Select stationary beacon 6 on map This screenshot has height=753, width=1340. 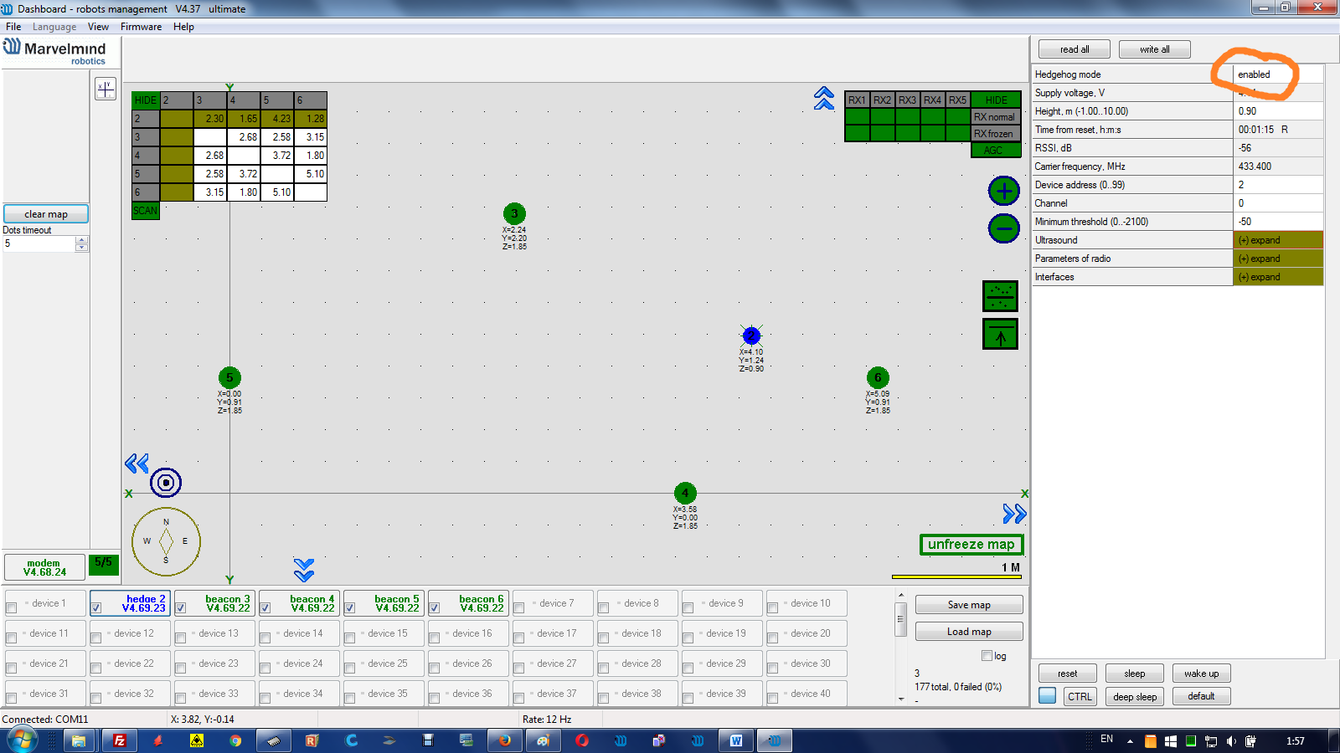pyautogui.click(x=878, y=377)
